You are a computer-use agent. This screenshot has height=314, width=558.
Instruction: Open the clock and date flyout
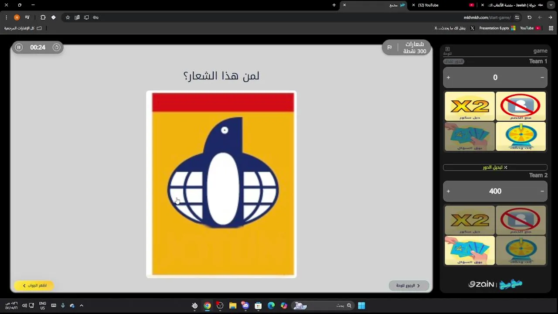(12, 306)
